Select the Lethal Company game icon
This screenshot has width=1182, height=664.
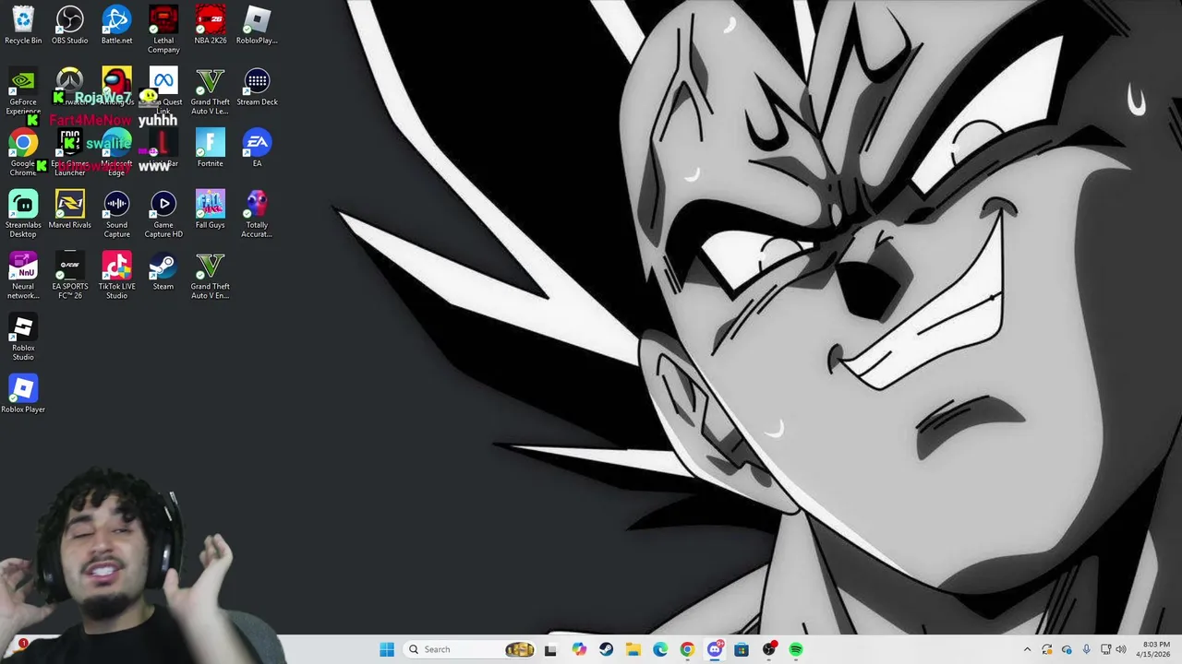[x=163, y=30]
